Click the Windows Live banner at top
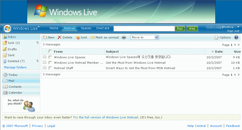This screenshot has height=130, width=242. tap(121, 12)
